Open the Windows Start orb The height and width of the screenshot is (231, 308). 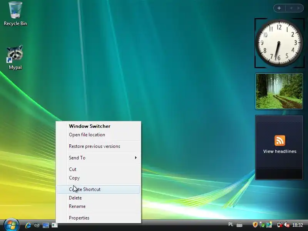click(12, 224)
